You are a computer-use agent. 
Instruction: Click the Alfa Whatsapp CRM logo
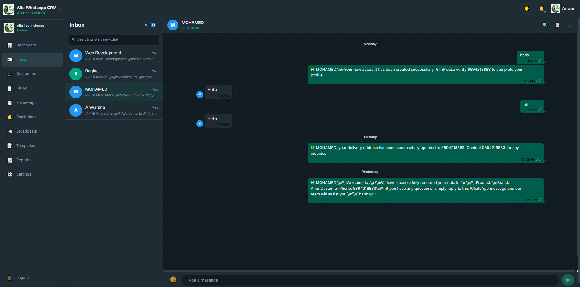[8, 10]
